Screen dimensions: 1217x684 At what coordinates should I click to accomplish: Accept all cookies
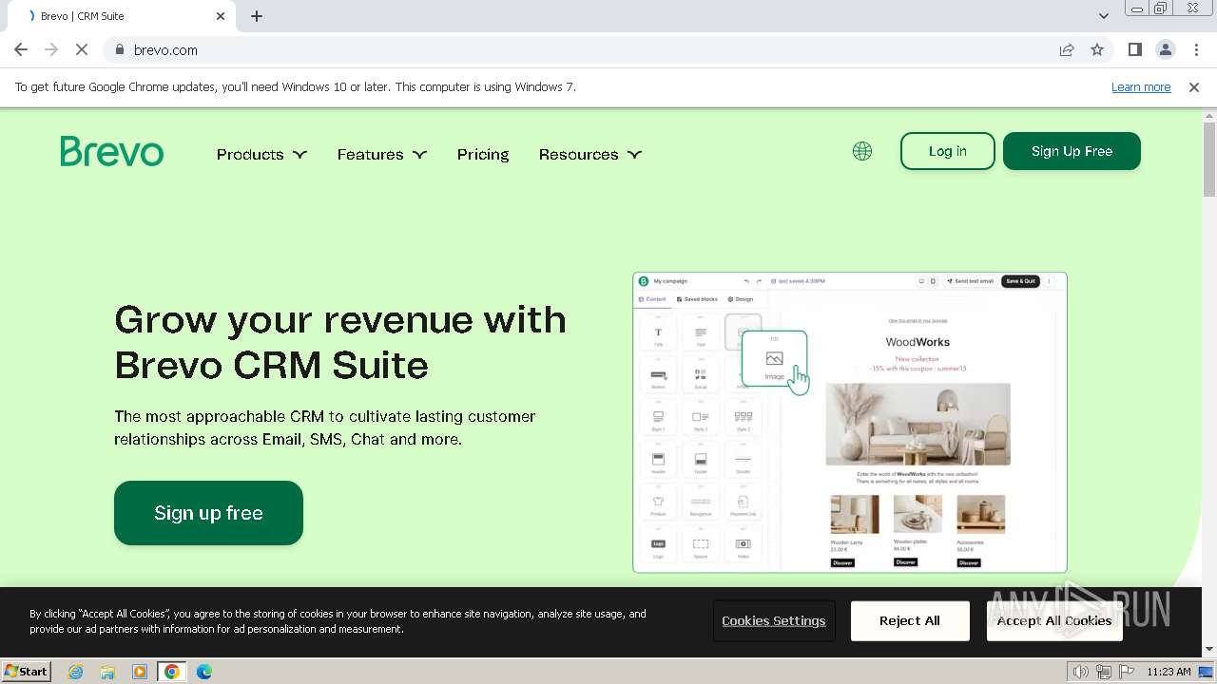tap(1054, 621)
